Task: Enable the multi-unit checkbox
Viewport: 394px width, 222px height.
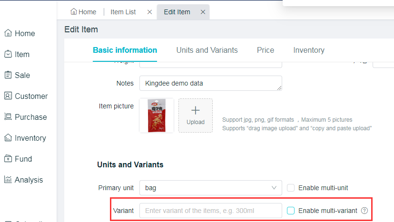Action: click(x=291, y=188)
